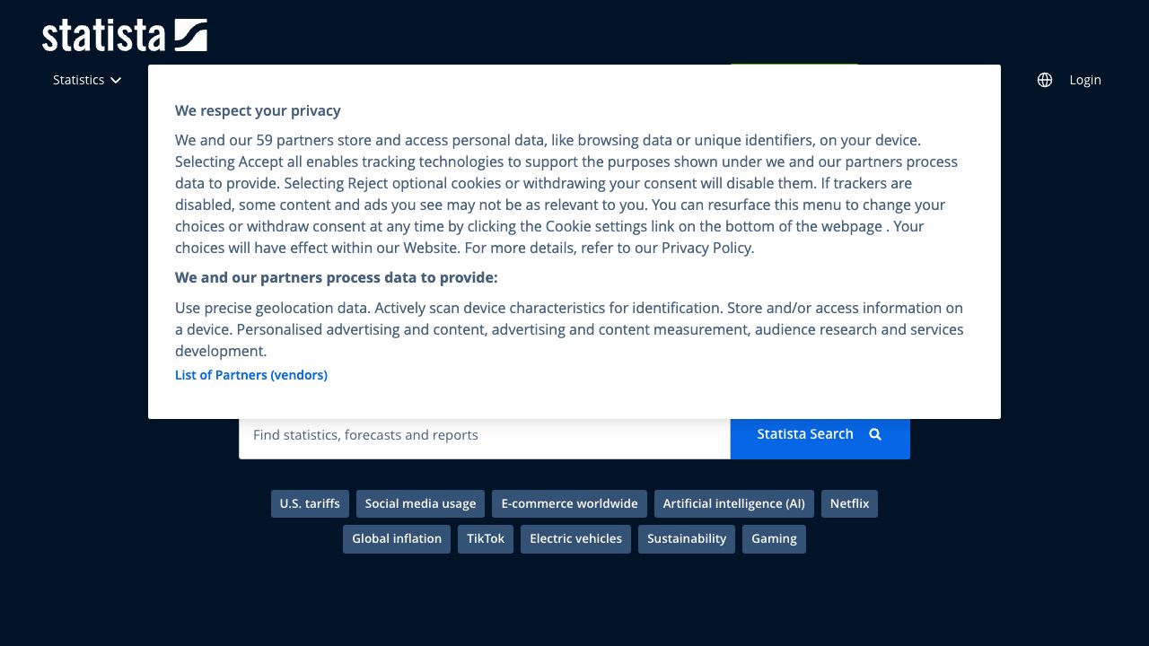Click the magnifying glass search icon
This screenshot has height=646, width=1149.
point(875,434)
